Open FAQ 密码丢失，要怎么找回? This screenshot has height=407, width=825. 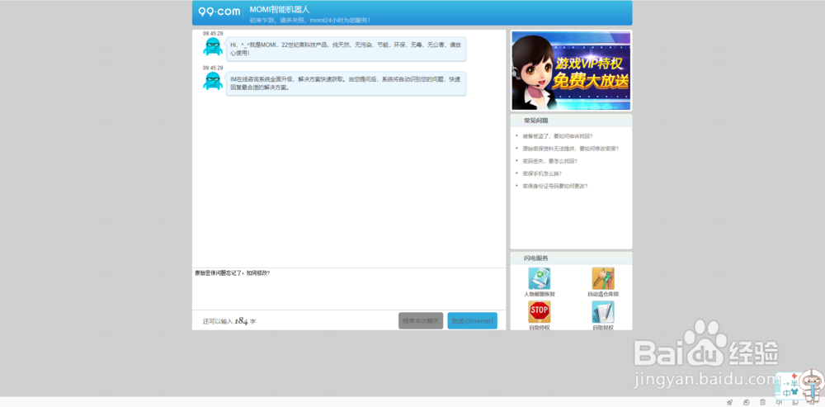coord(549,161)
